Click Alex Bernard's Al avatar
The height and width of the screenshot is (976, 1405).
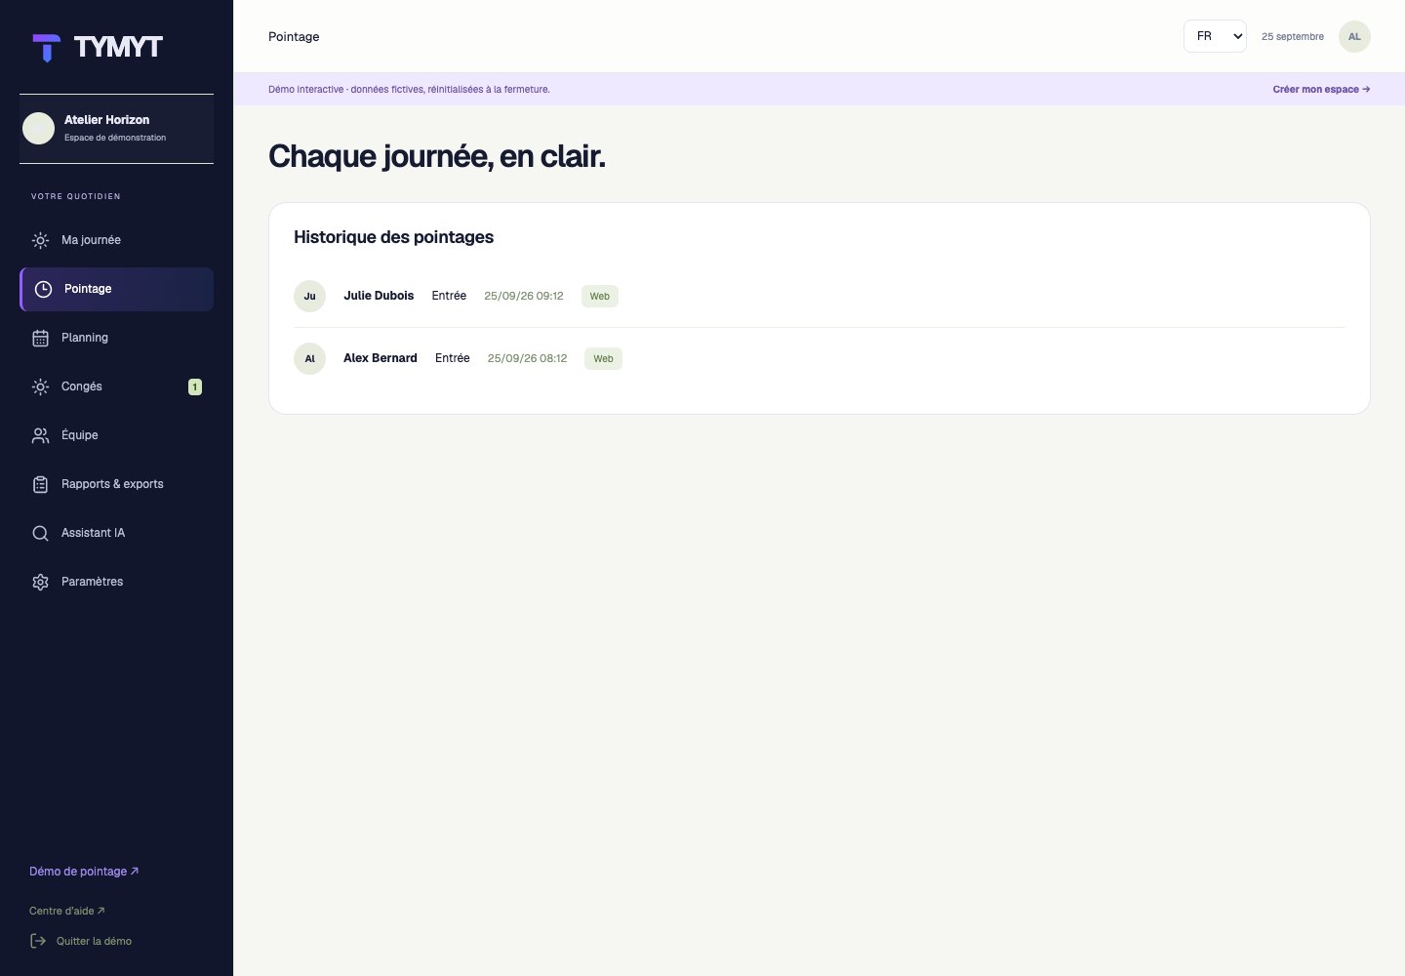point(309,358)
